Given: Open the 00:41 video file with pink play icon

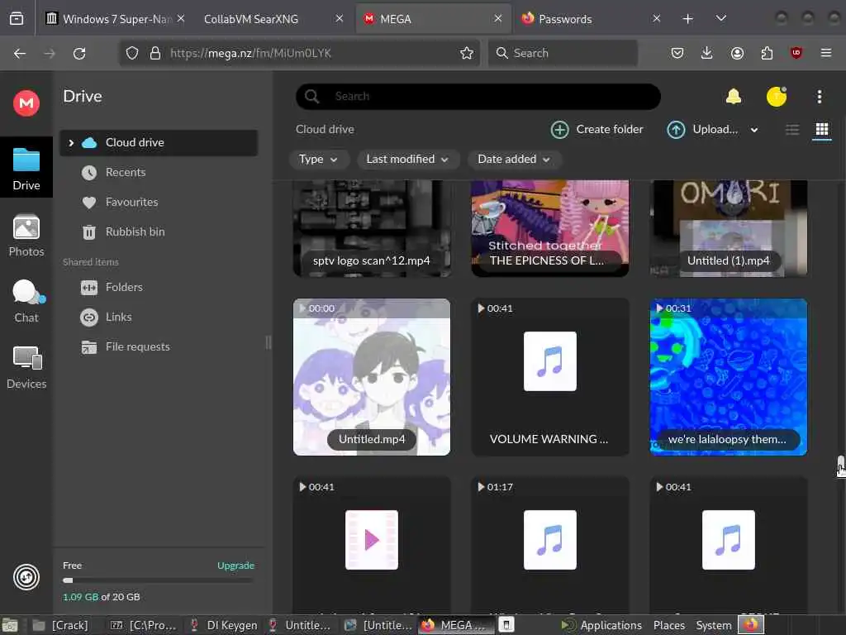Looking at the screenshot, I should [372, 544].
